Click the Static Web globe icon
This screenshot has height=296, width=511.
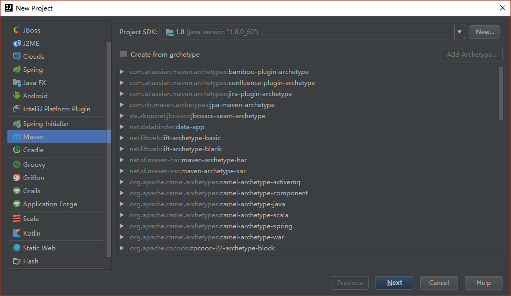coord(17,248)
